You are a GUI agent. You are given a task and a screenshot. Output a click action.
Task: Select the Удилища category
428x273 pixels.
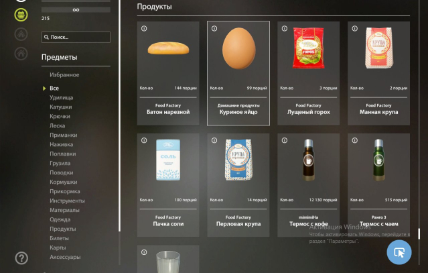pyautogui.click(x=61, y=97)
